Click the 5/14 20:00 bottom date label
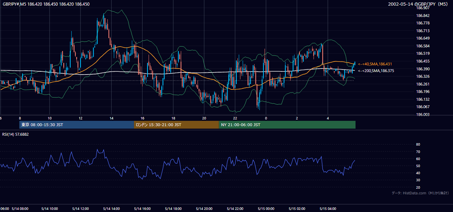Viewport: 453px width, 212px height. click(x=204, y=209)
